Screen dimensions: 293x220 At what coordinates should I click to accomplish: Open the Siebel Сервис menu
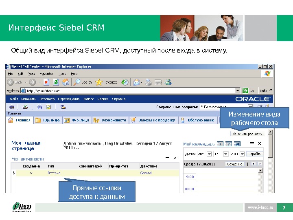pos(103,99)
